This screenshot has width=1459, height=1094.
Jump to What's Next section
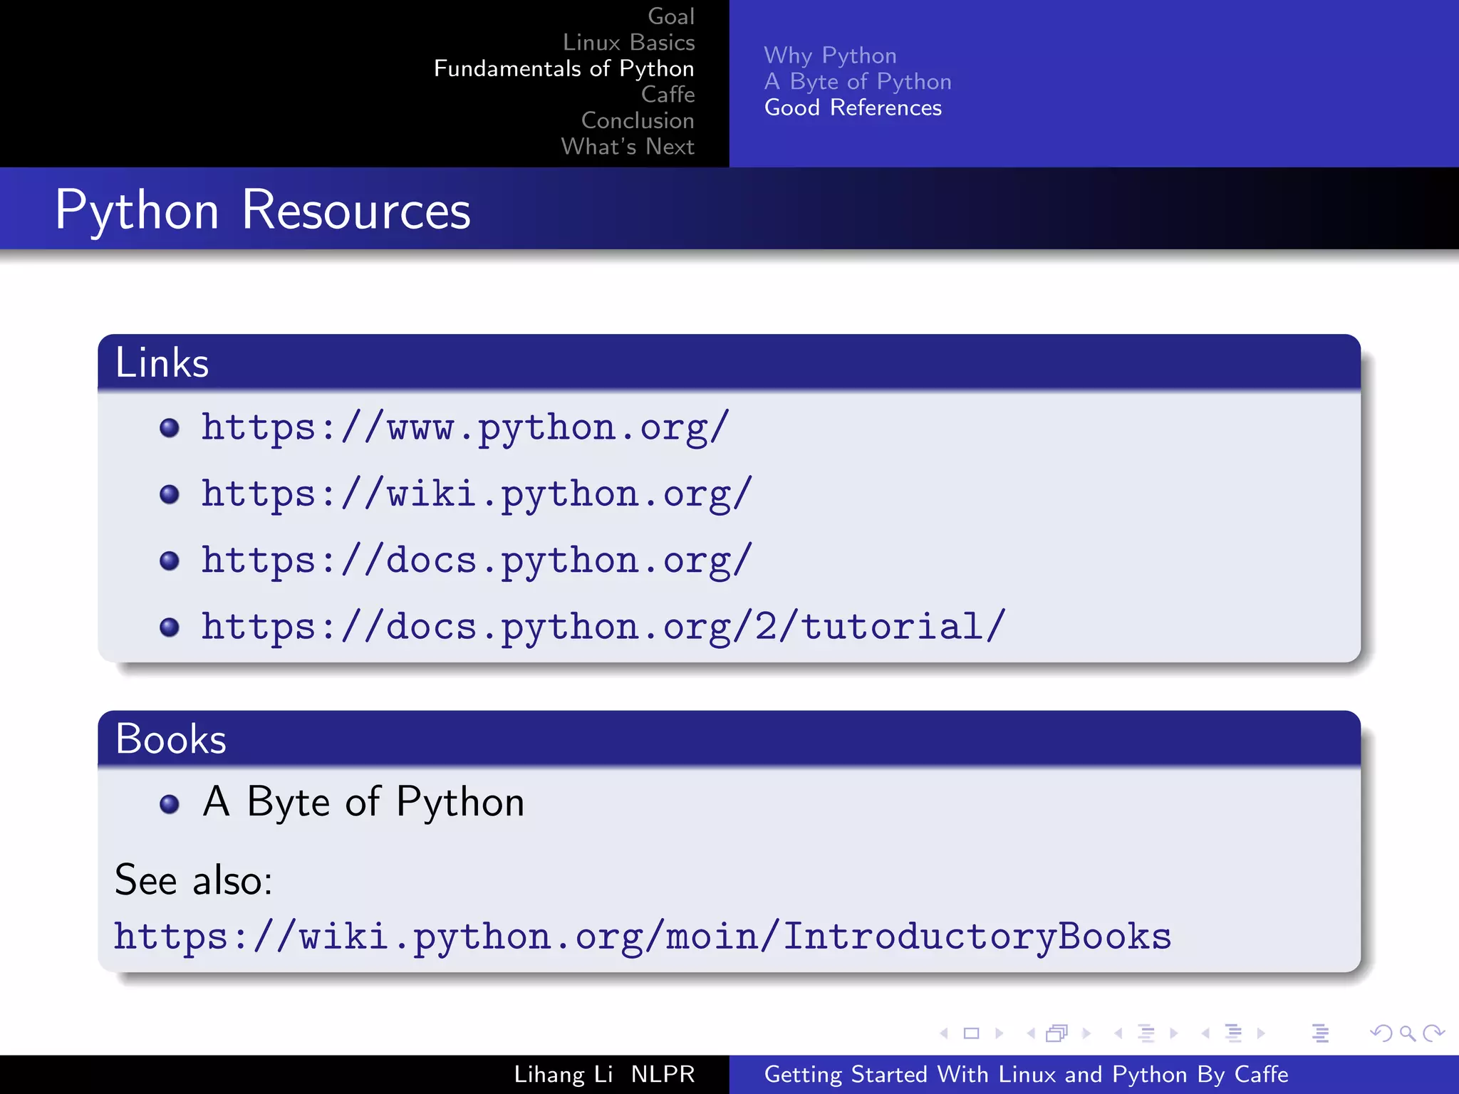[x=628, y=146]
